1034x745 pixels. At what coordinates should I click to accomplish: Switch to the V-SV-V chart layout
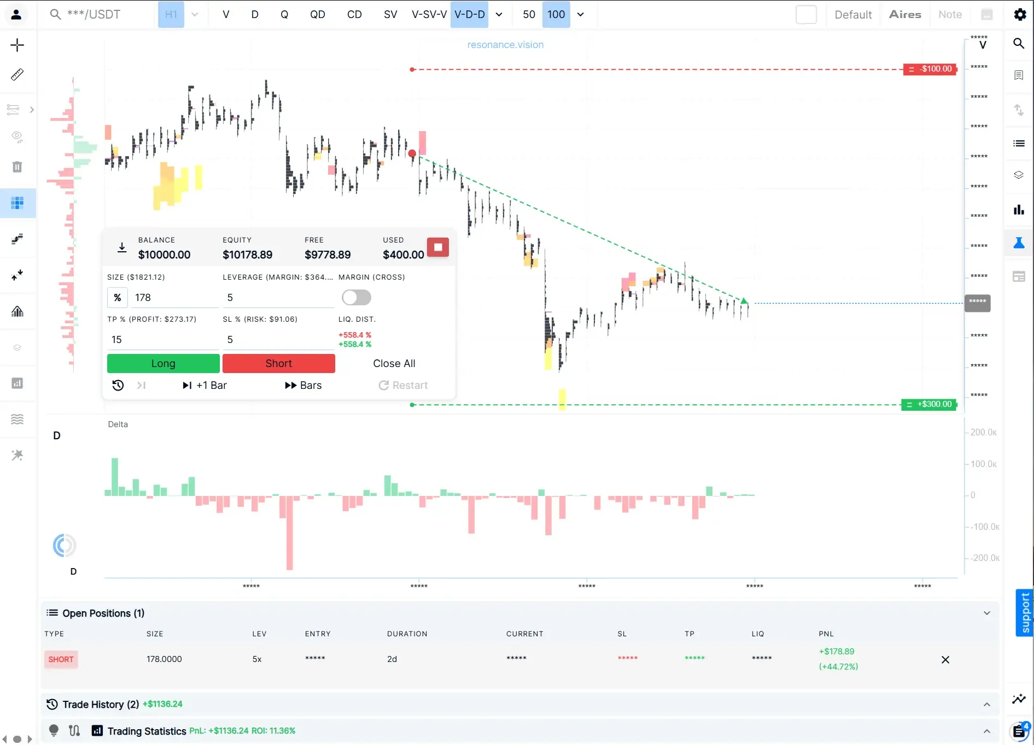click(x=429, y=15)
